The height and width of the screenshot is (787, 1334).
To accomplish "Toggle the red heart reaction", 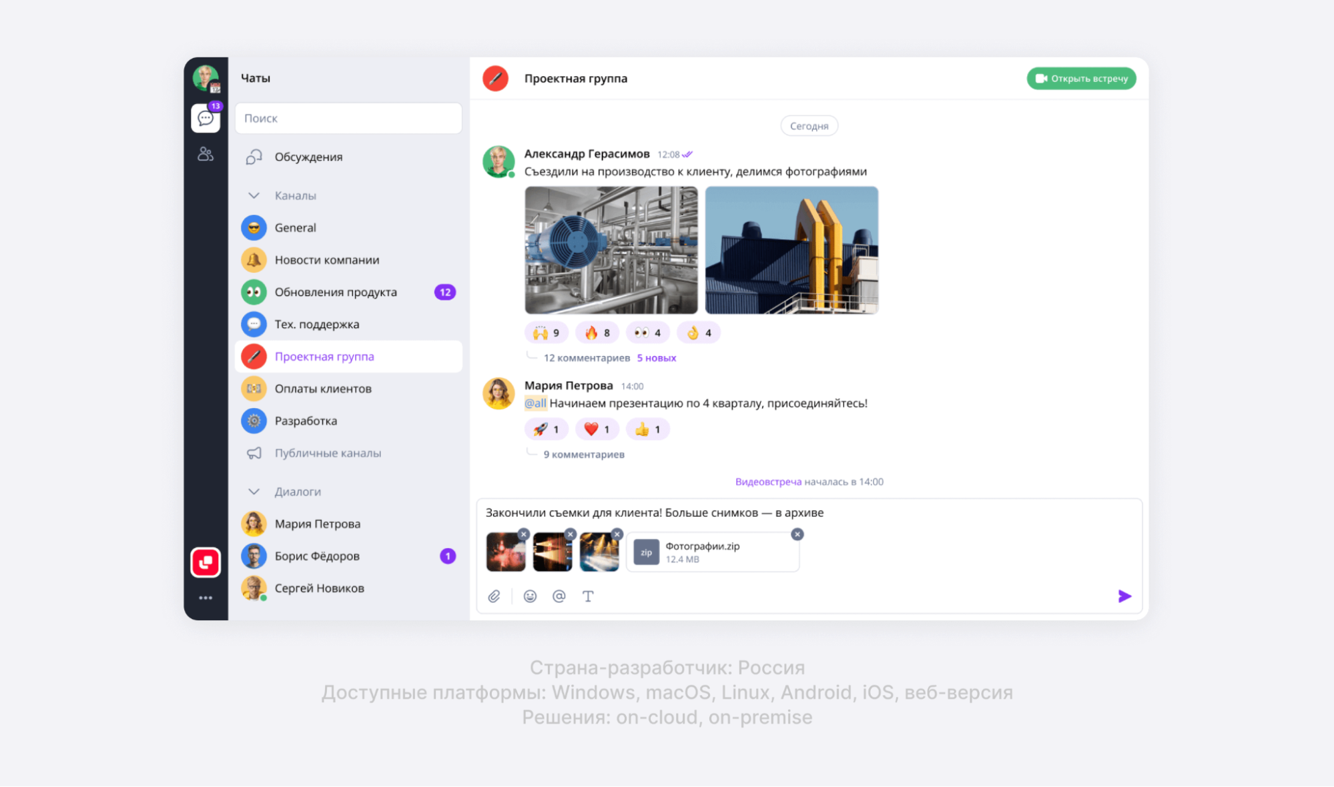I will [597, 430].
